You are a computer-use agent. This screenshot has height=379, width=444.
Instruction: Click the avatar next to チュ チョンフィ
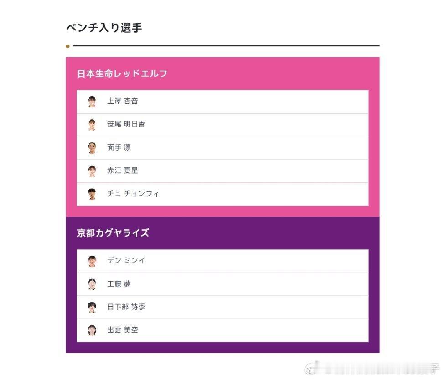92,194
